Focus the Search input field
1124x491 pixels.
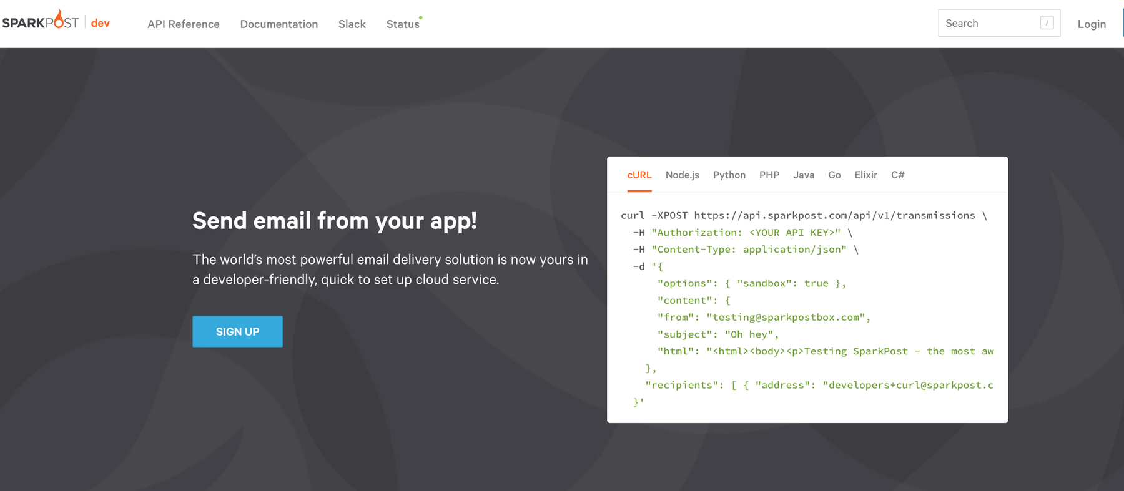(x=999, y=23)
